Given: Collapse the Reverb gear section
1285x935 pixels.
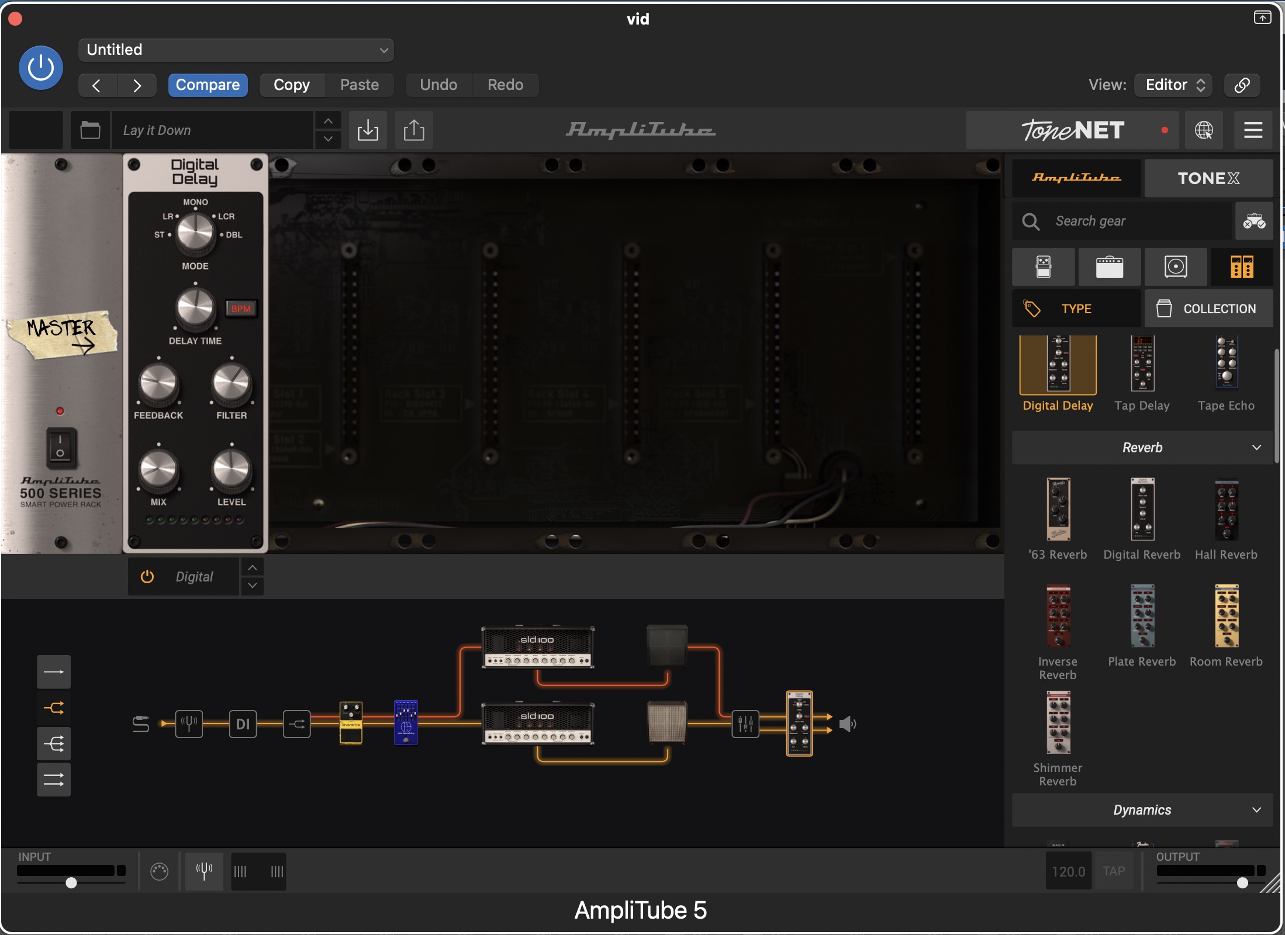Looking at the screenshot, I should click(1142, 448).
